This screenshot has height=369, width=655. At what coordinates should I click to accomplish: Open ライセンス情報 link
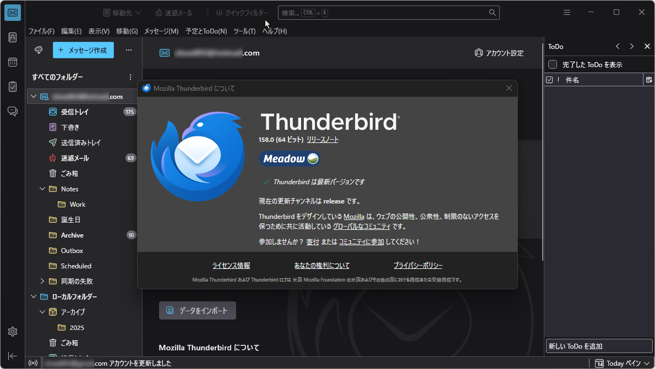[231, 266]
